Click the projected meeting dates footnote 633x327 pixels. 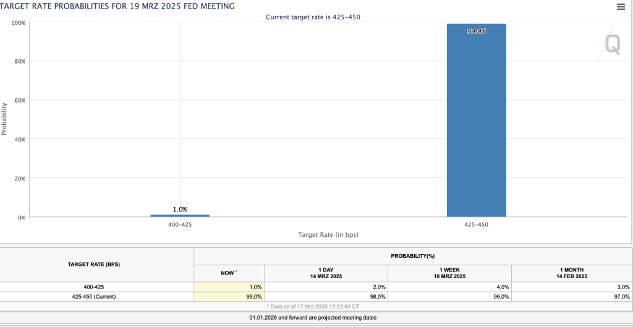tap(313, 318)
